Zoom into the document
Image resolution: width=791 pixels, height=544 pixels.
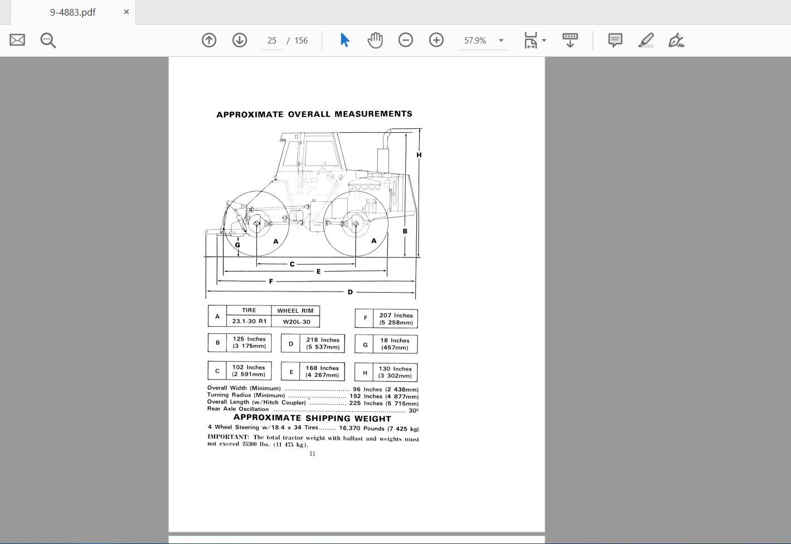(436, 40)
